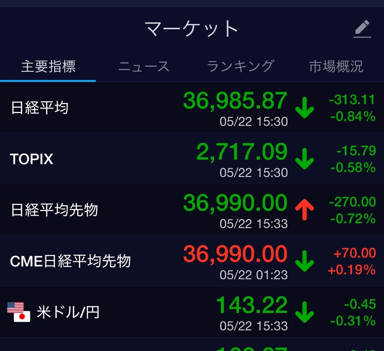Tap the pencil edit icon

pos(362,29)
